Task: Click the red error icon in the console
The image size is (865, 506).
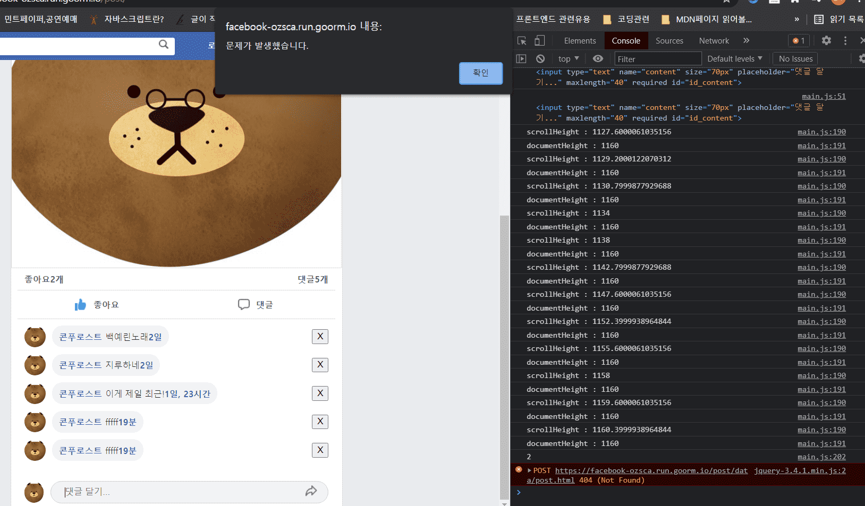Action: 519,469
